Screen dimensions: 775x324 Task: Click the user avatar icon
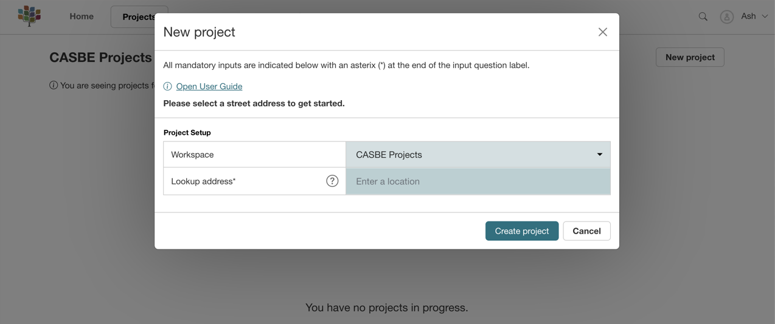tap(726, 17)
